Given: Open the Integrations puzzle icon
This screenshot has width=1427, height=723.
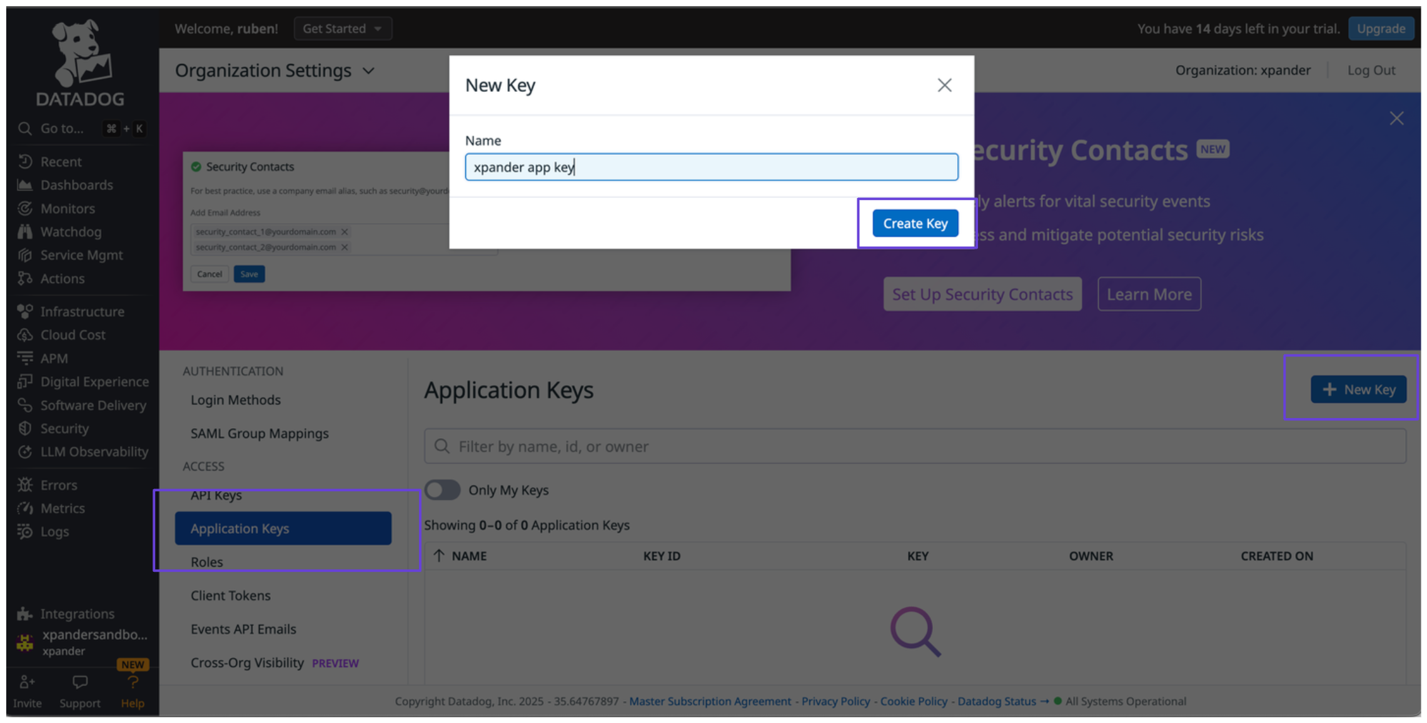Looking at the screenshot, I should pos(25,614).
